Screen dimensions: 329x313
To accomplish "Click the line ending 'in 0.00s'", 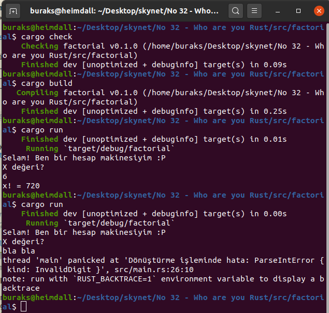I will click(154, 214).
